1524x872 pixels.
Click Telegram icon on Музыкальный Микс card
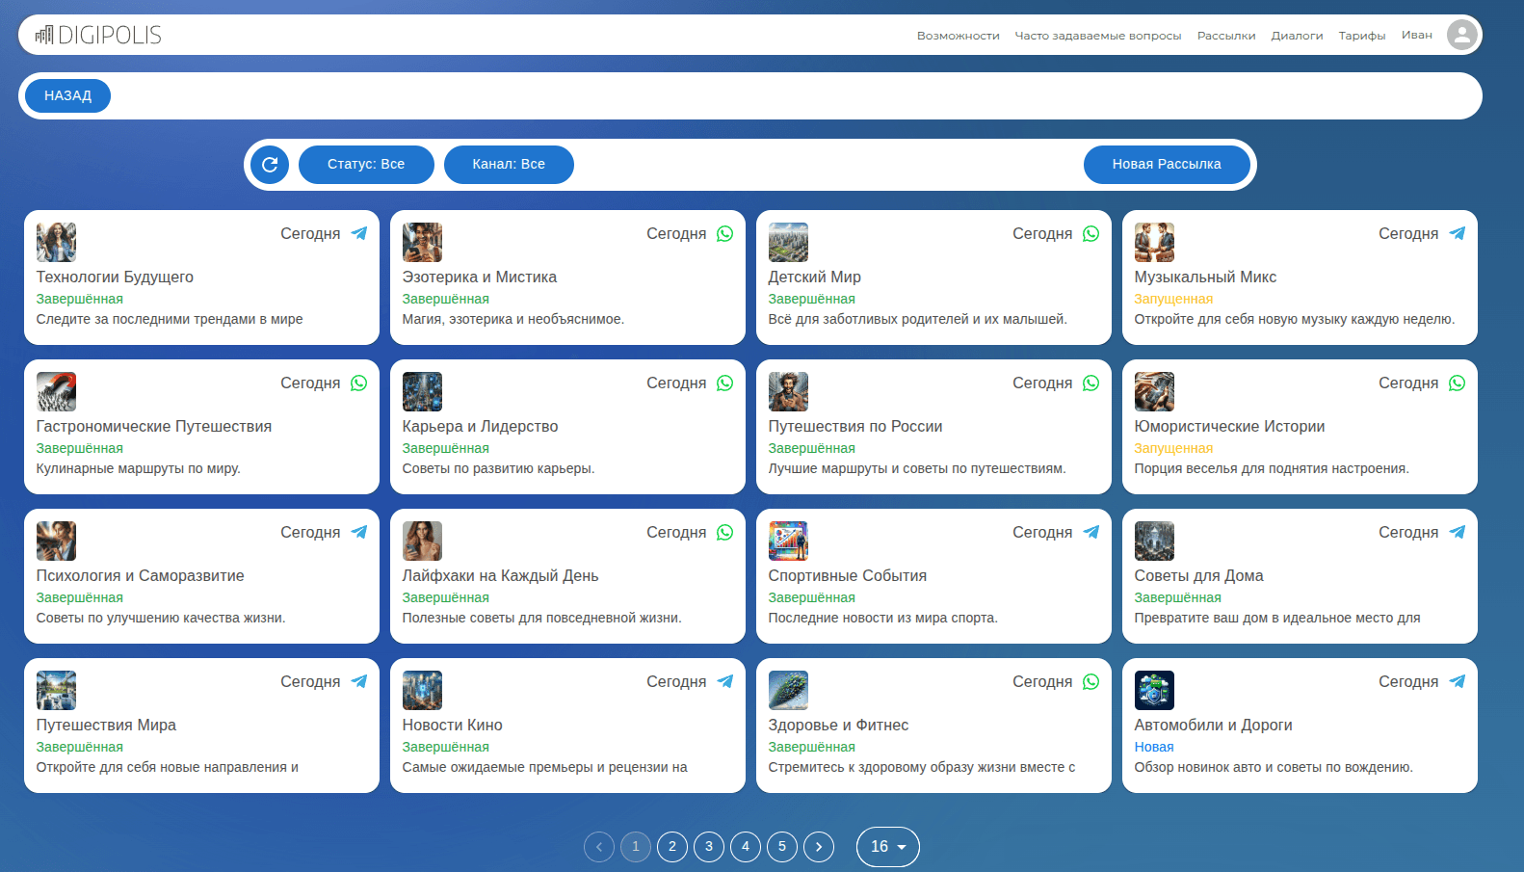(1457, 233)
